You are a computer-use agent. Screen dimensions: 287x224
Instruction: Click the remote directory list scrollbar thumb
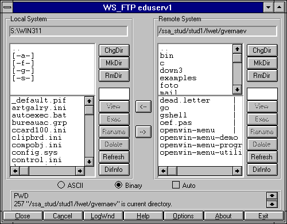coord(237,58)
